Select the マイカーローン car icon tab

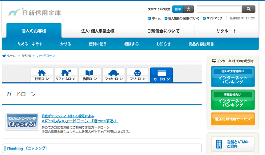coord(114,75)
